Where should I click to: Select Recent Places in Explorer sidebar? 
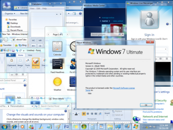15,30
